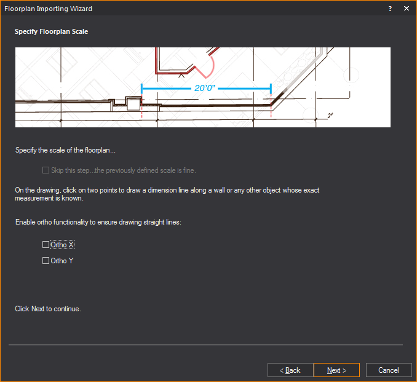
Task: Click the 'Click Next to continue' text
Action: coord(48,309)
